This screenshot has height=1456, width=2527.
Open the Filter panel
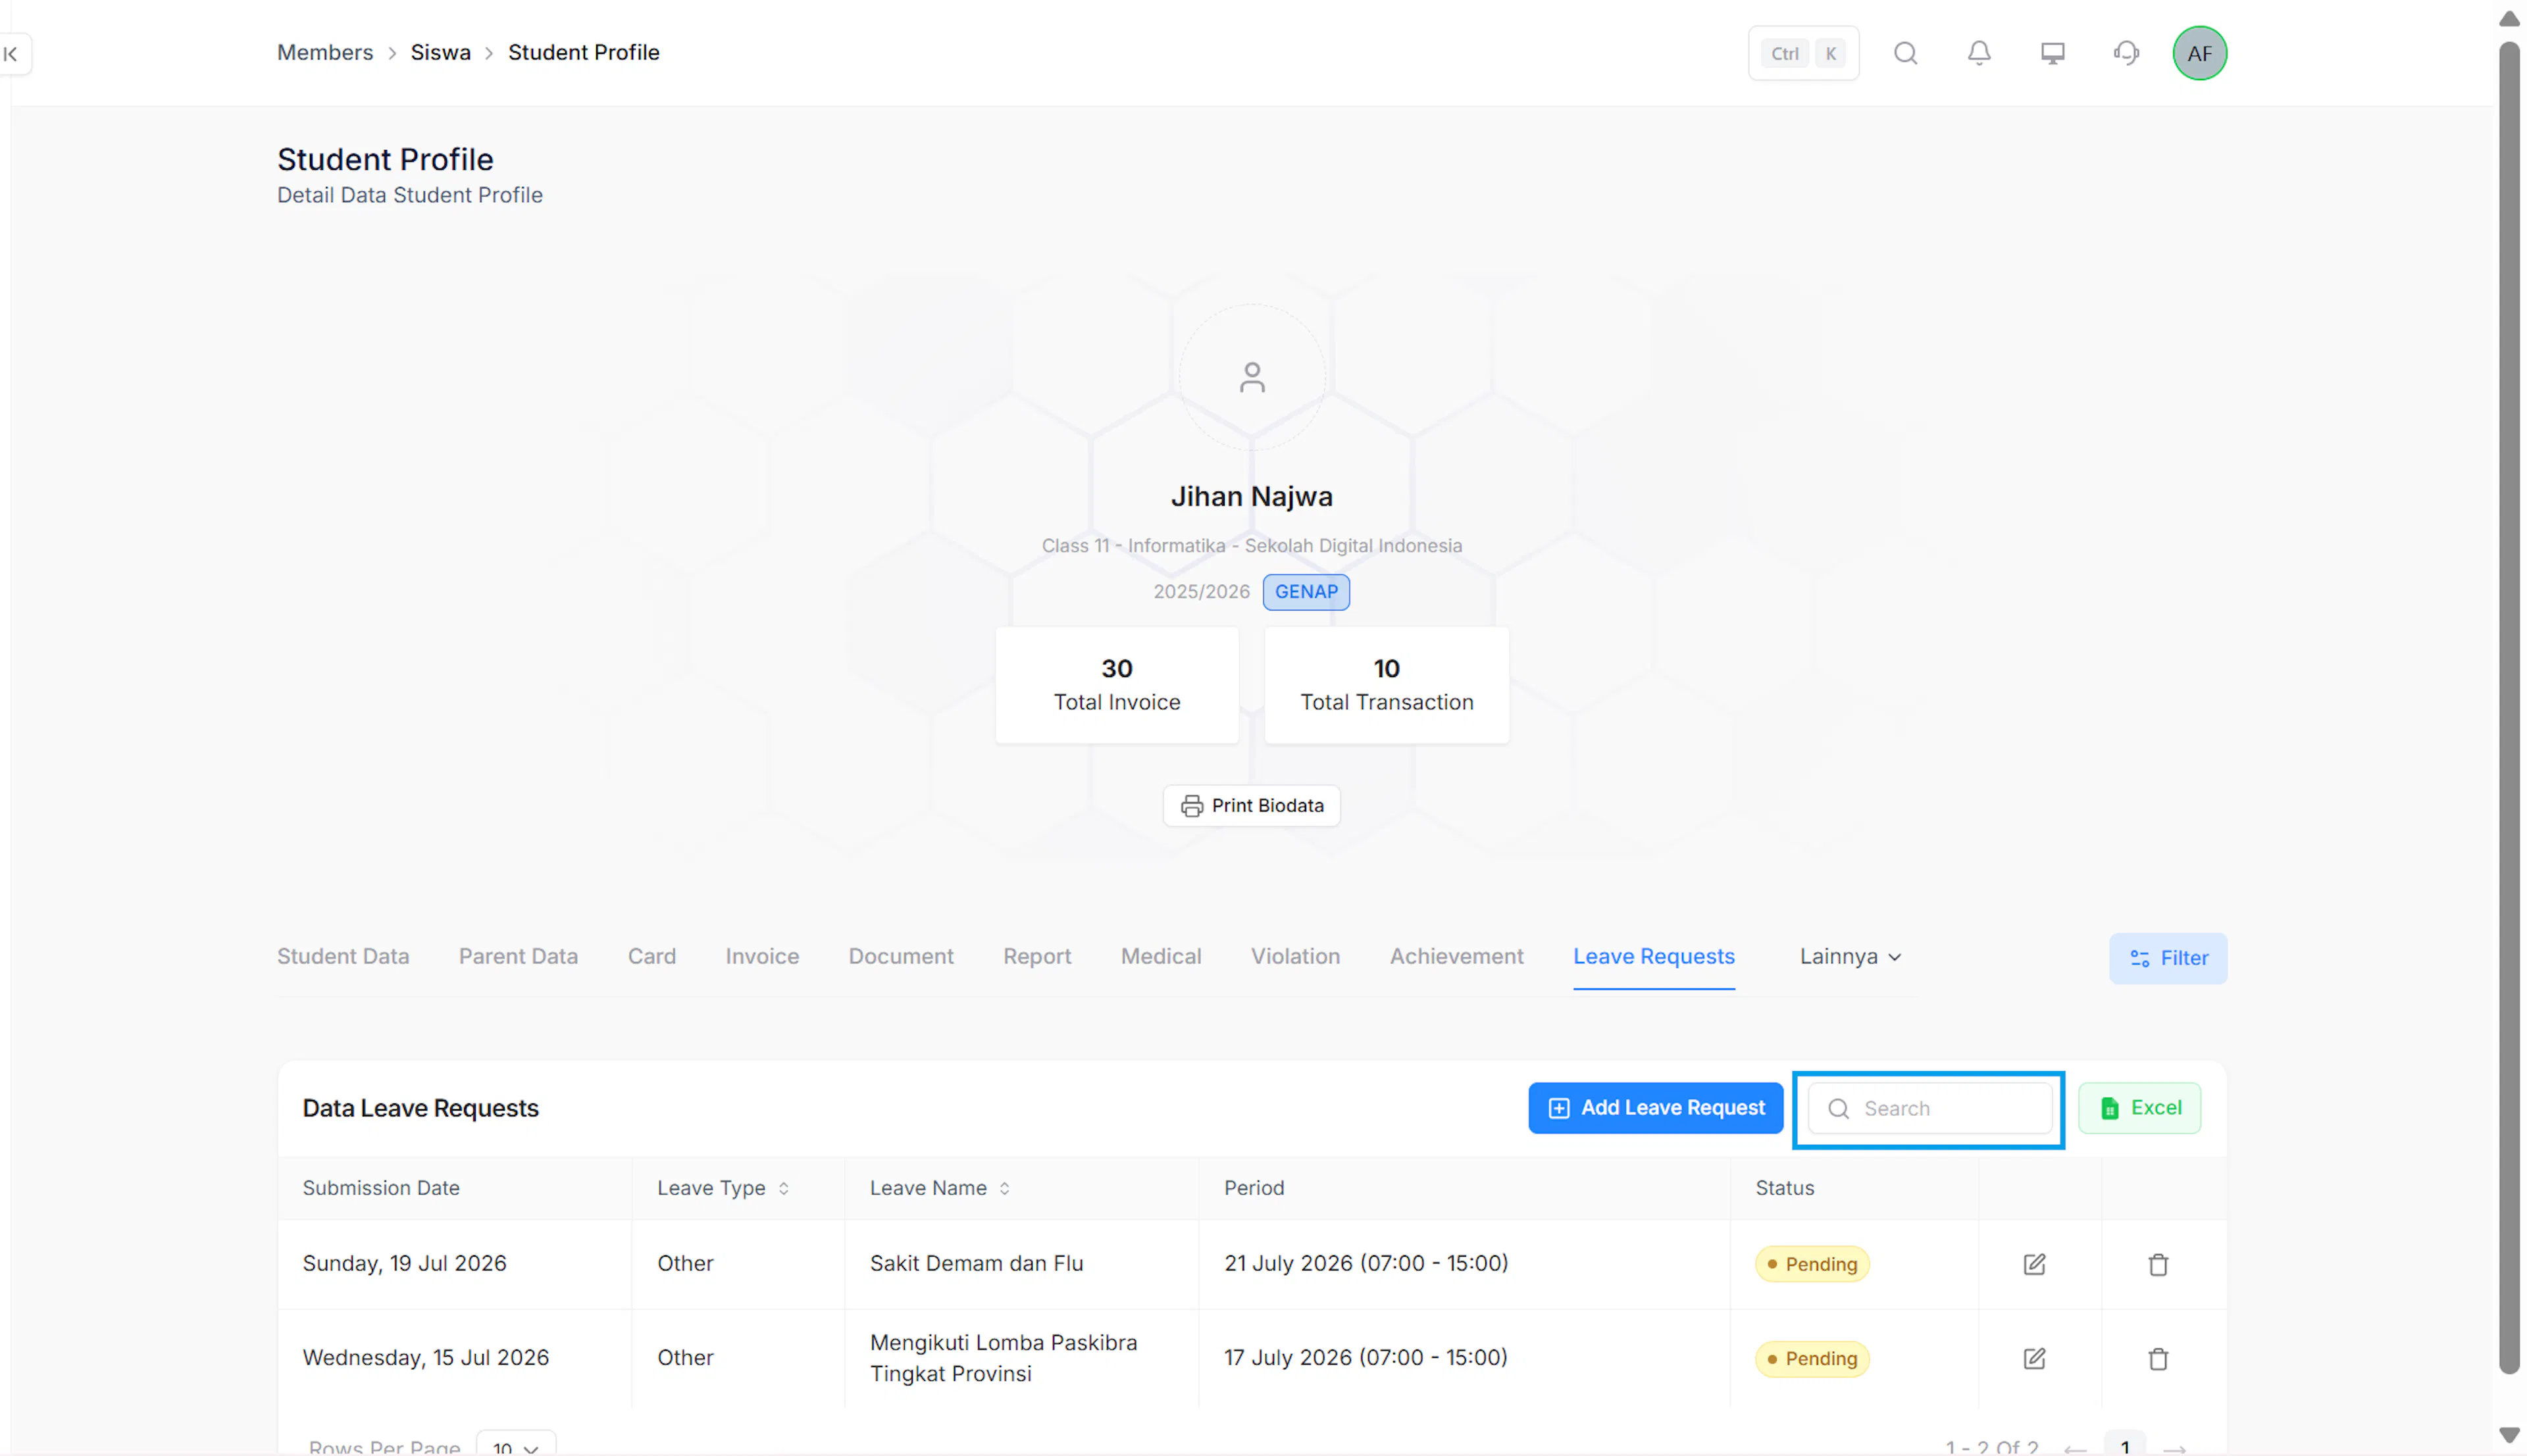pyautogui.click(x=2168, y=958)
